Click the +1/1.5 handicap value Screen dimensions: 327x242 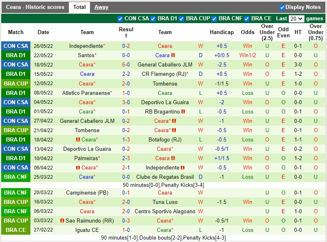coord(222,158)
